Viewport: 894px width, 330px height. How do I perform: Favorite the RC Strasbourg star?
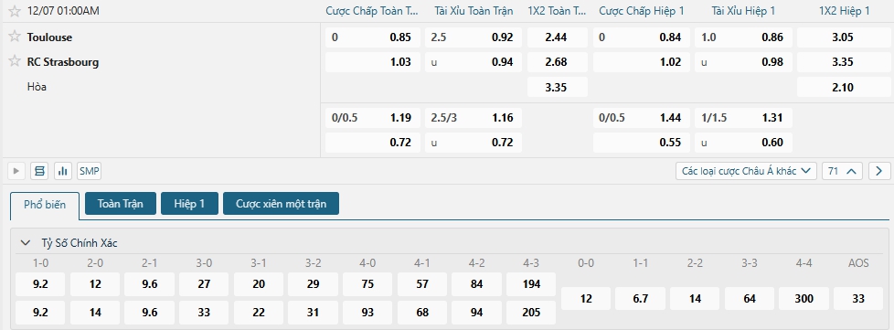pos(15,61)
